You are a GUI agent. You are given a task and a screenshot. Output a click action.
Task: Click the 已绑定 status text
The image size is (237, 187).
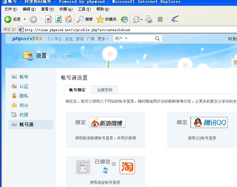tap(102, 162)
